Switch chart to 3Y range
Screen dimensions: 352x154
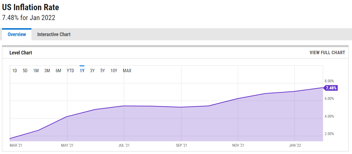click(x=92, y=71)
